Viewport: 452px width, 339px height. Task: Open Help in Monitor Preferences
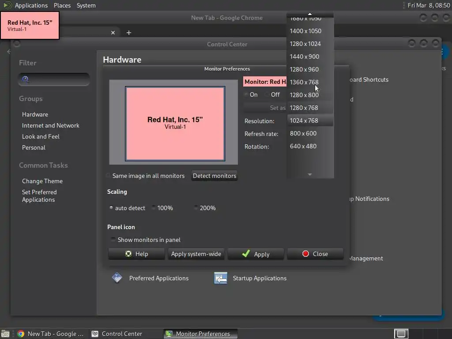[136, 254]
